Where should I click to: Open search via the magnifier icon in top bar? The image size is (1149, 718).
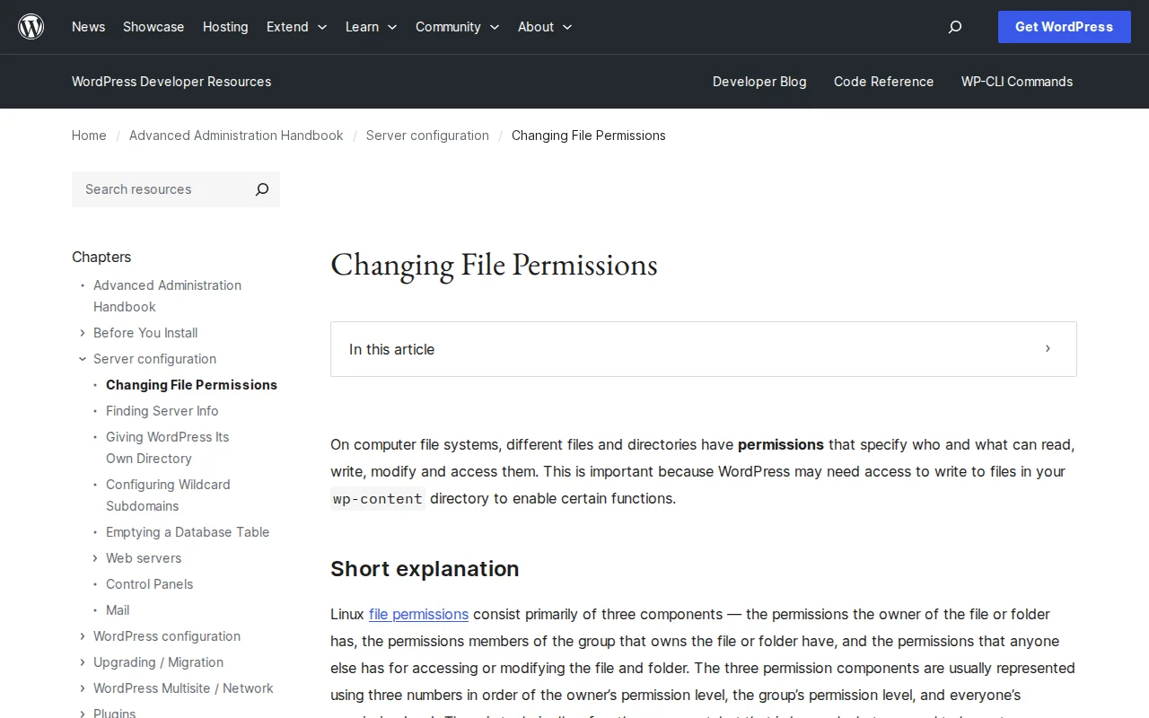954,27
